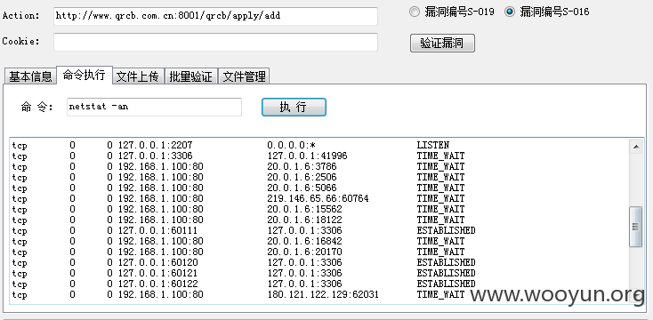The width and height of the screenshot is (653, 320).
Task: Click local address 127.0.0.1:60122
Action: click(x=157, y=284)
